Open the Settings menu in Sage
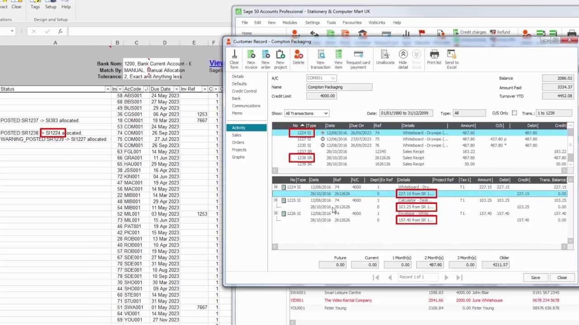This screenshot has height=325, width=579. (312, 23)
